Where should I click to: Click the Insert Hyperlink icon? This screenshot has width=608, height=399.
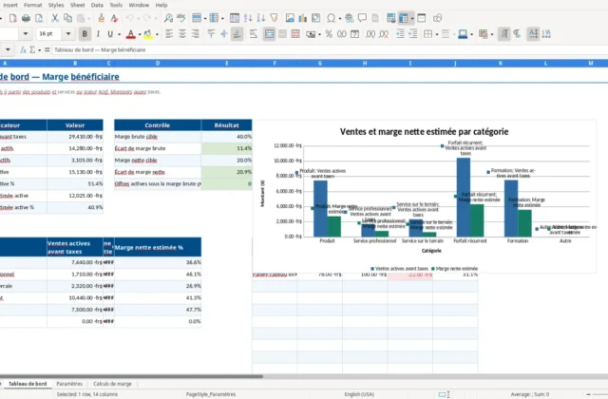349,18
